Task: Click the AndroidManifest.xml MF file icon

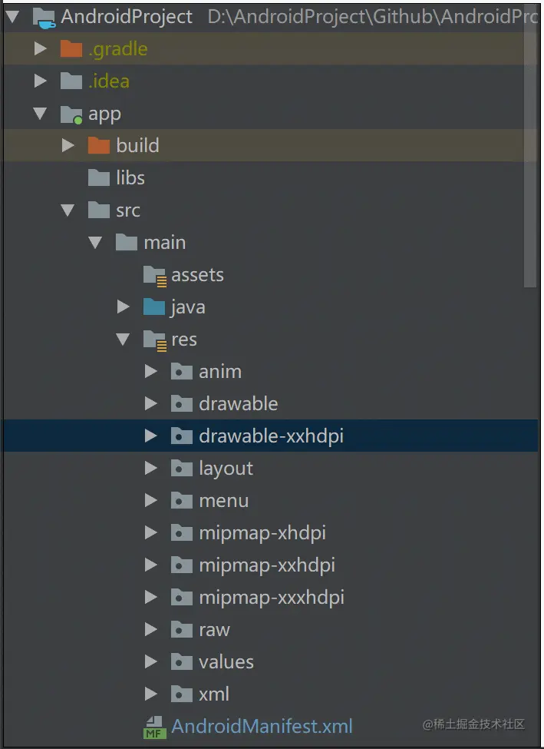Action: 155,727
